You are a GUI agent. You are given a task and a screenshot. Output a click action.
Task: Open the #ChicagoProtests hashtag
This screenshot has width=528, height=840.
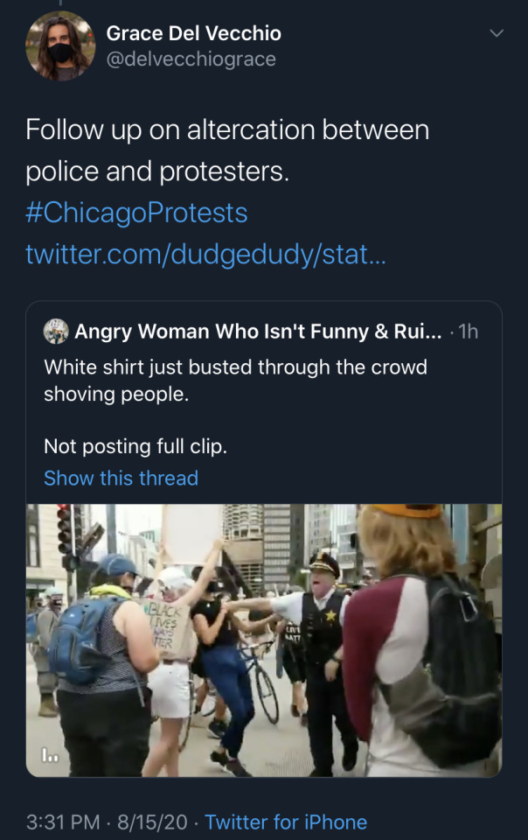(x=136, y=213)
